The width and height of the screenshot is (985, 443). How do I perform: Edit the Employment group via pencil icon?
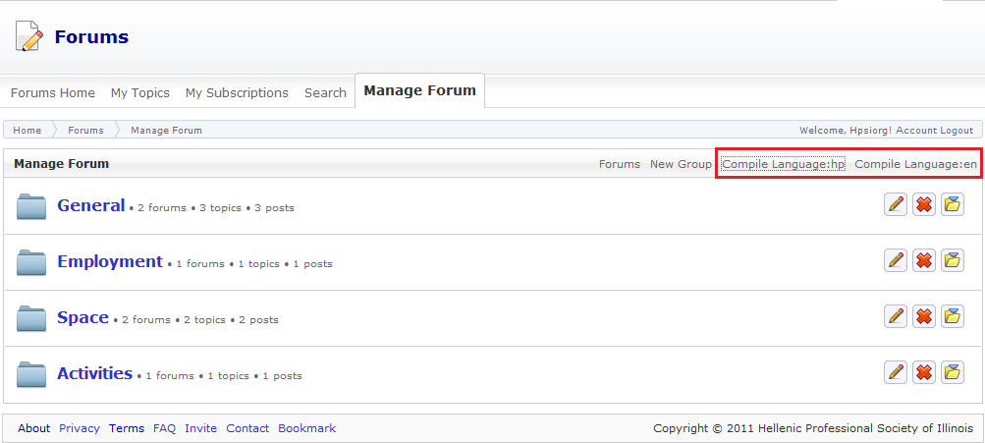[896, 260]
